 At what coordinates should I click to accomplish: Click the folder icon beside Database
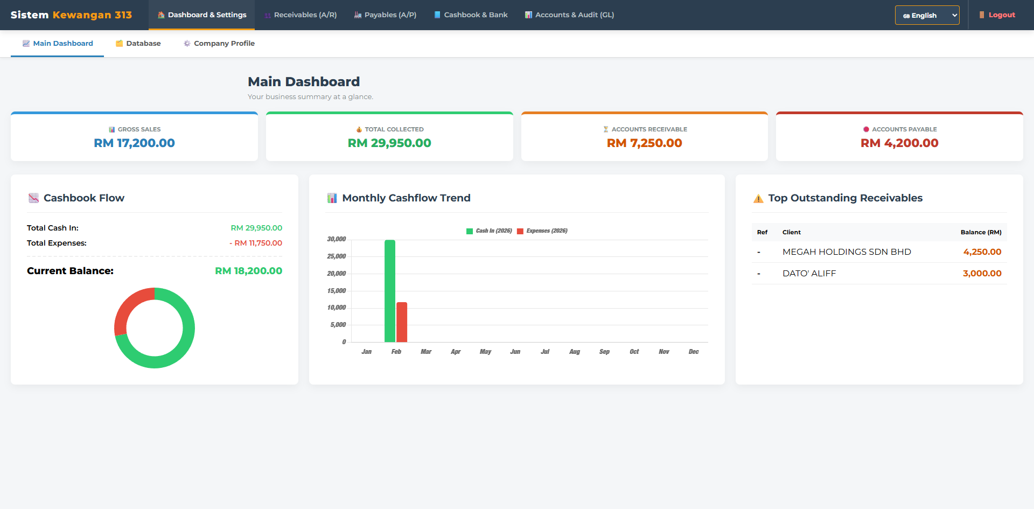(x=118, y=43)
